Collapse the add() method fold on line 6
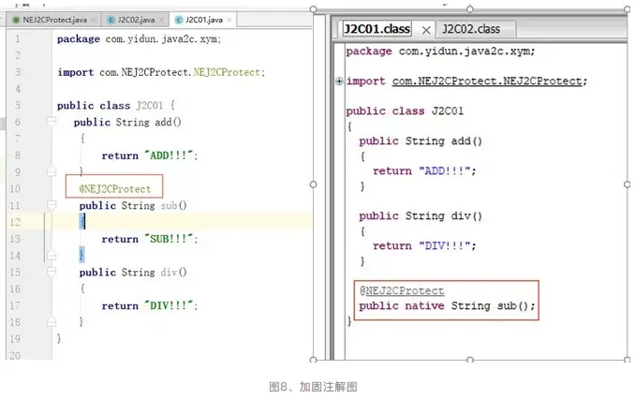Image resolution: width=635 pixels, height=399 pixels. tap(52, 121)
